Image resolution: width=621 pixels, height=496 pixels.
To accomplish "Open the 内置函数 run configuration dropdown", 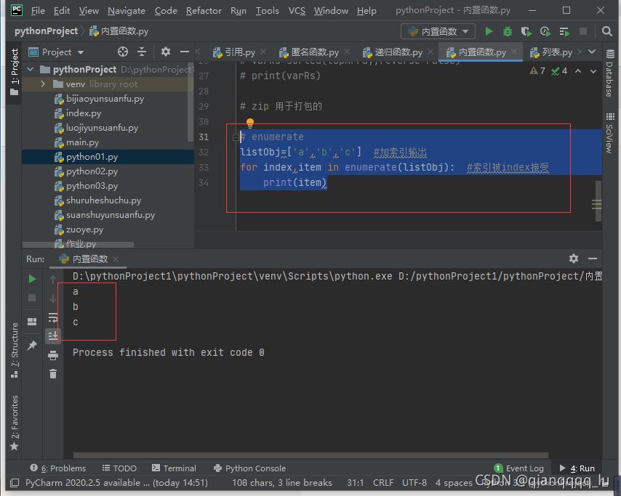I will point(438,31).
